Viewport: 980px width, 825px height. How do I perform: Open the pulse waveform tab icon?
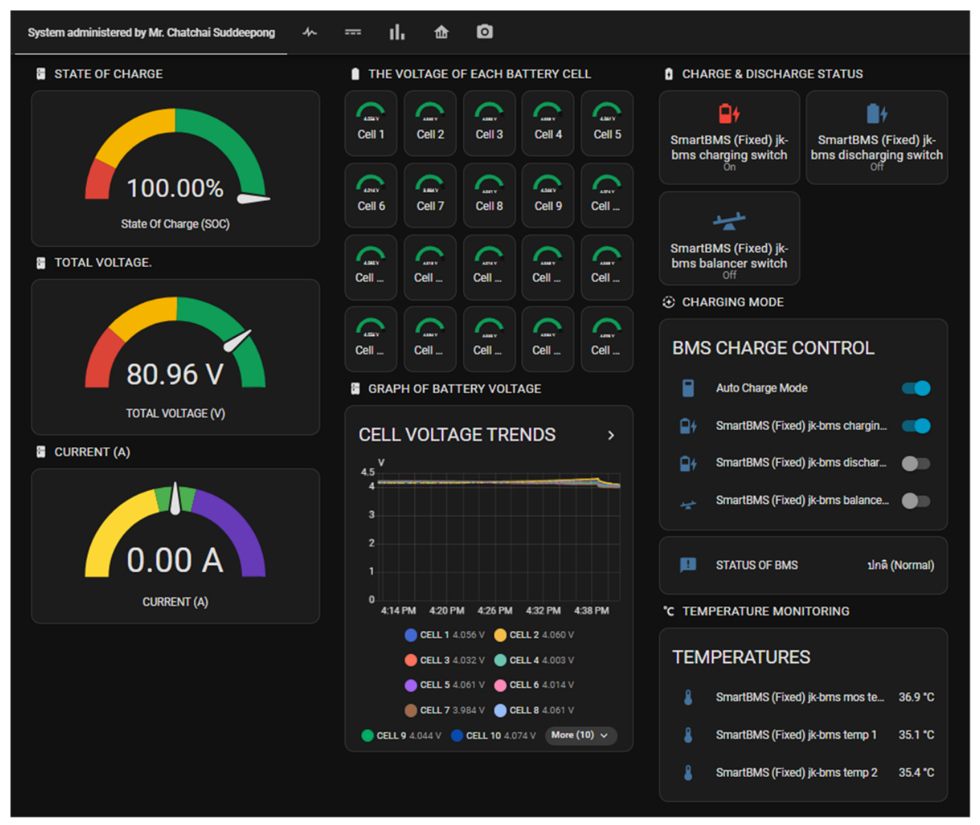tap(310, 32)
